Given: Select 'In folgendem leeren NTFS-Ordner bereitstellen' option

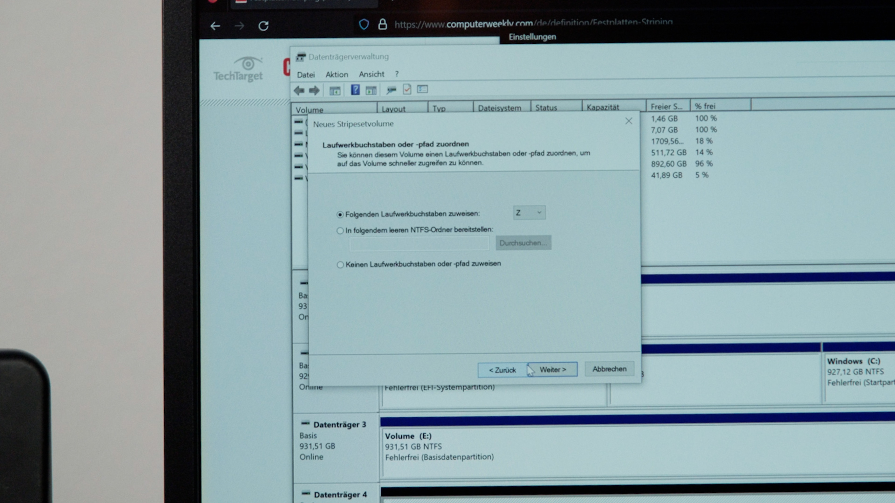Looking at the screenshot, I should coord(340,231).
